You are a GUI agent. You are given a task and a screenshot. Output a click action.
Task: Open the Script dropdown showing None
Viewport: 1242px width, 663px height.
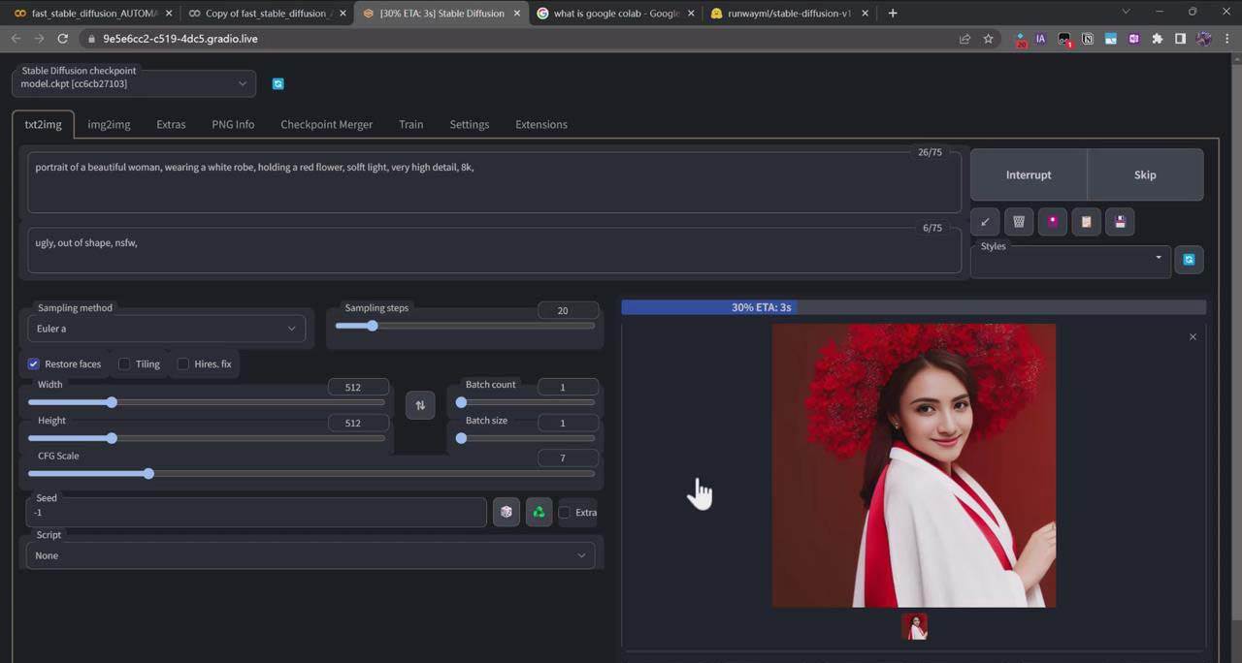pyautogui.click(x=310, y=554)
